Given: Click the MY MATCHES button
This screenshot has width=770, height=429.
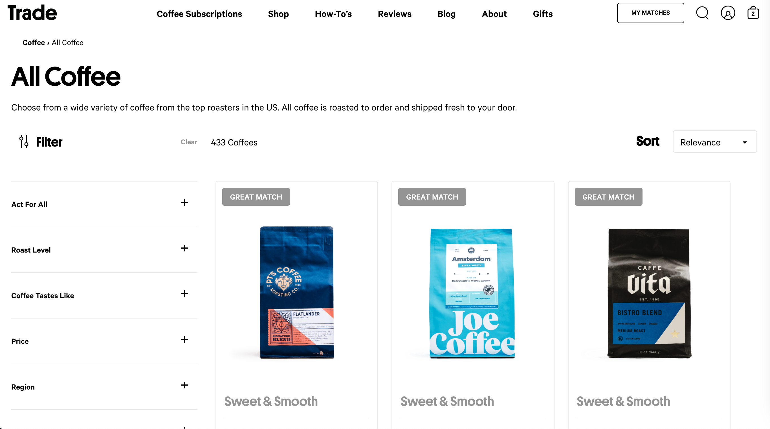Looking at the screenshot, I should click(650, 13).
